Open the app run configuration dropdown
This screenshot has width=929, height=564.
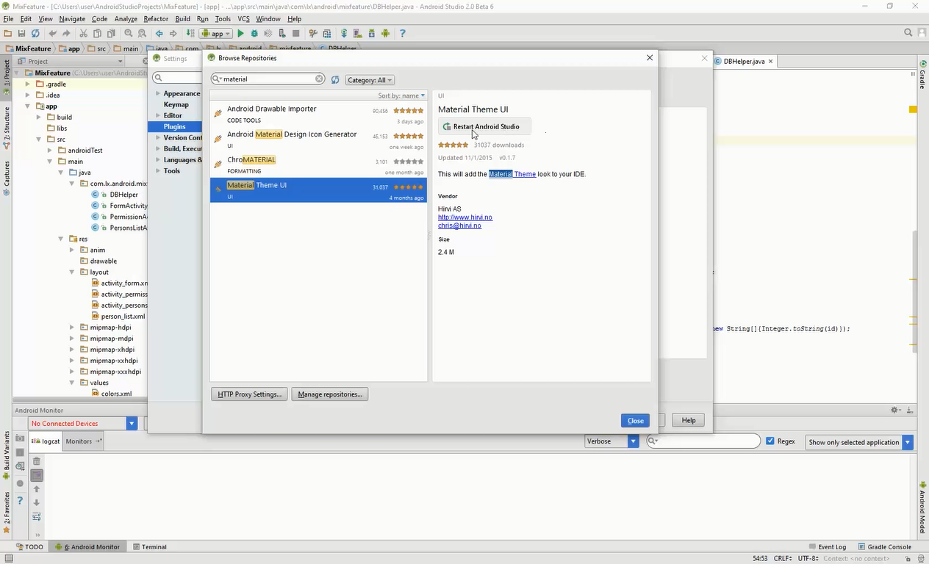coord(216,33)
